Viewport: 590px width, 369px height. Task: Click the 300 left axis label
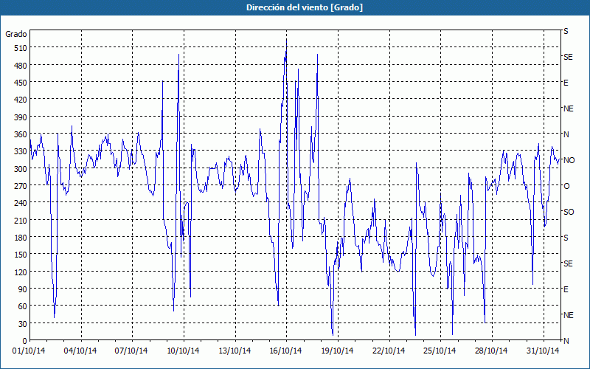pyautogui.click(x=21, y=169)
